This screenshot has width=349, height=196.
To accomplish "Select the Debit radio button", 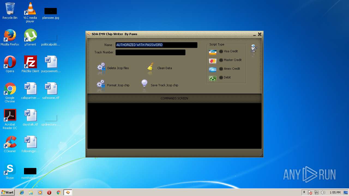I will pos(221,77).
